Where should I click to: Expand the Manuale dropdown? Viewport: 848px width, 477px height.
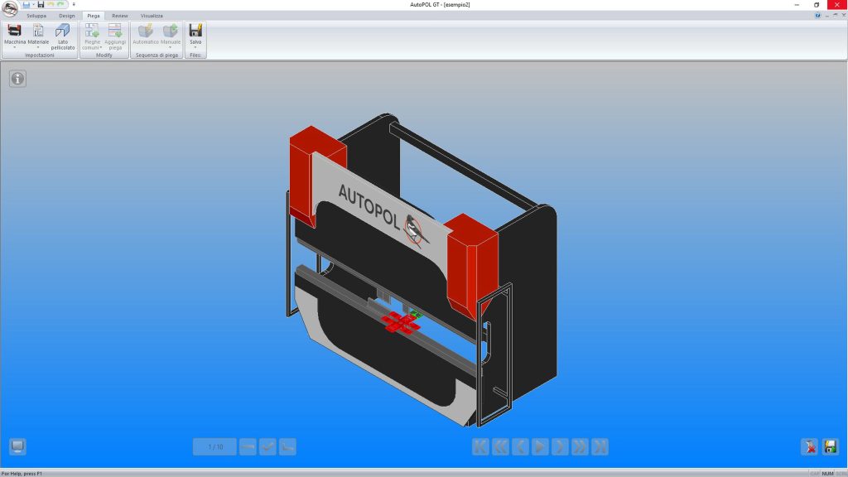[x=171, y=47]
